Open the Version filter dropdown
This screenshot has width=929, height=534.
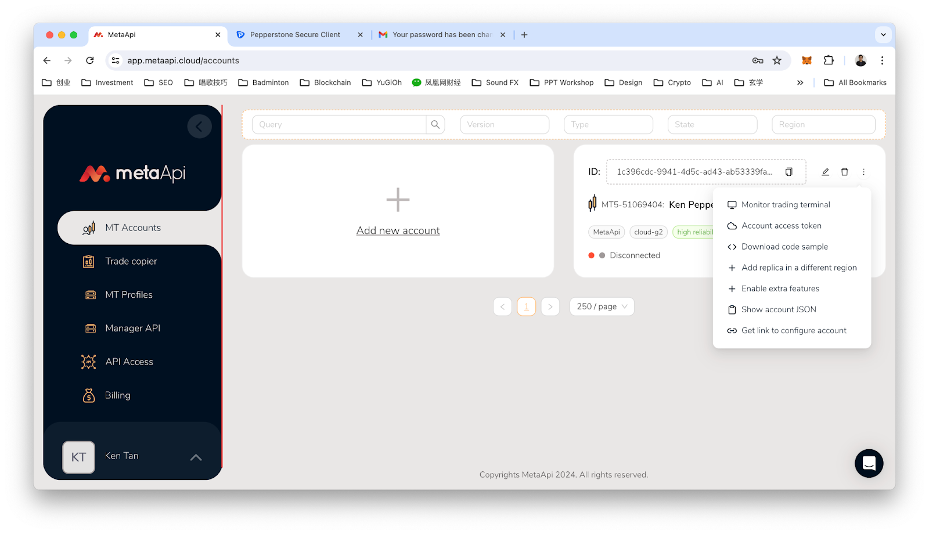click(x=505, y=125)
